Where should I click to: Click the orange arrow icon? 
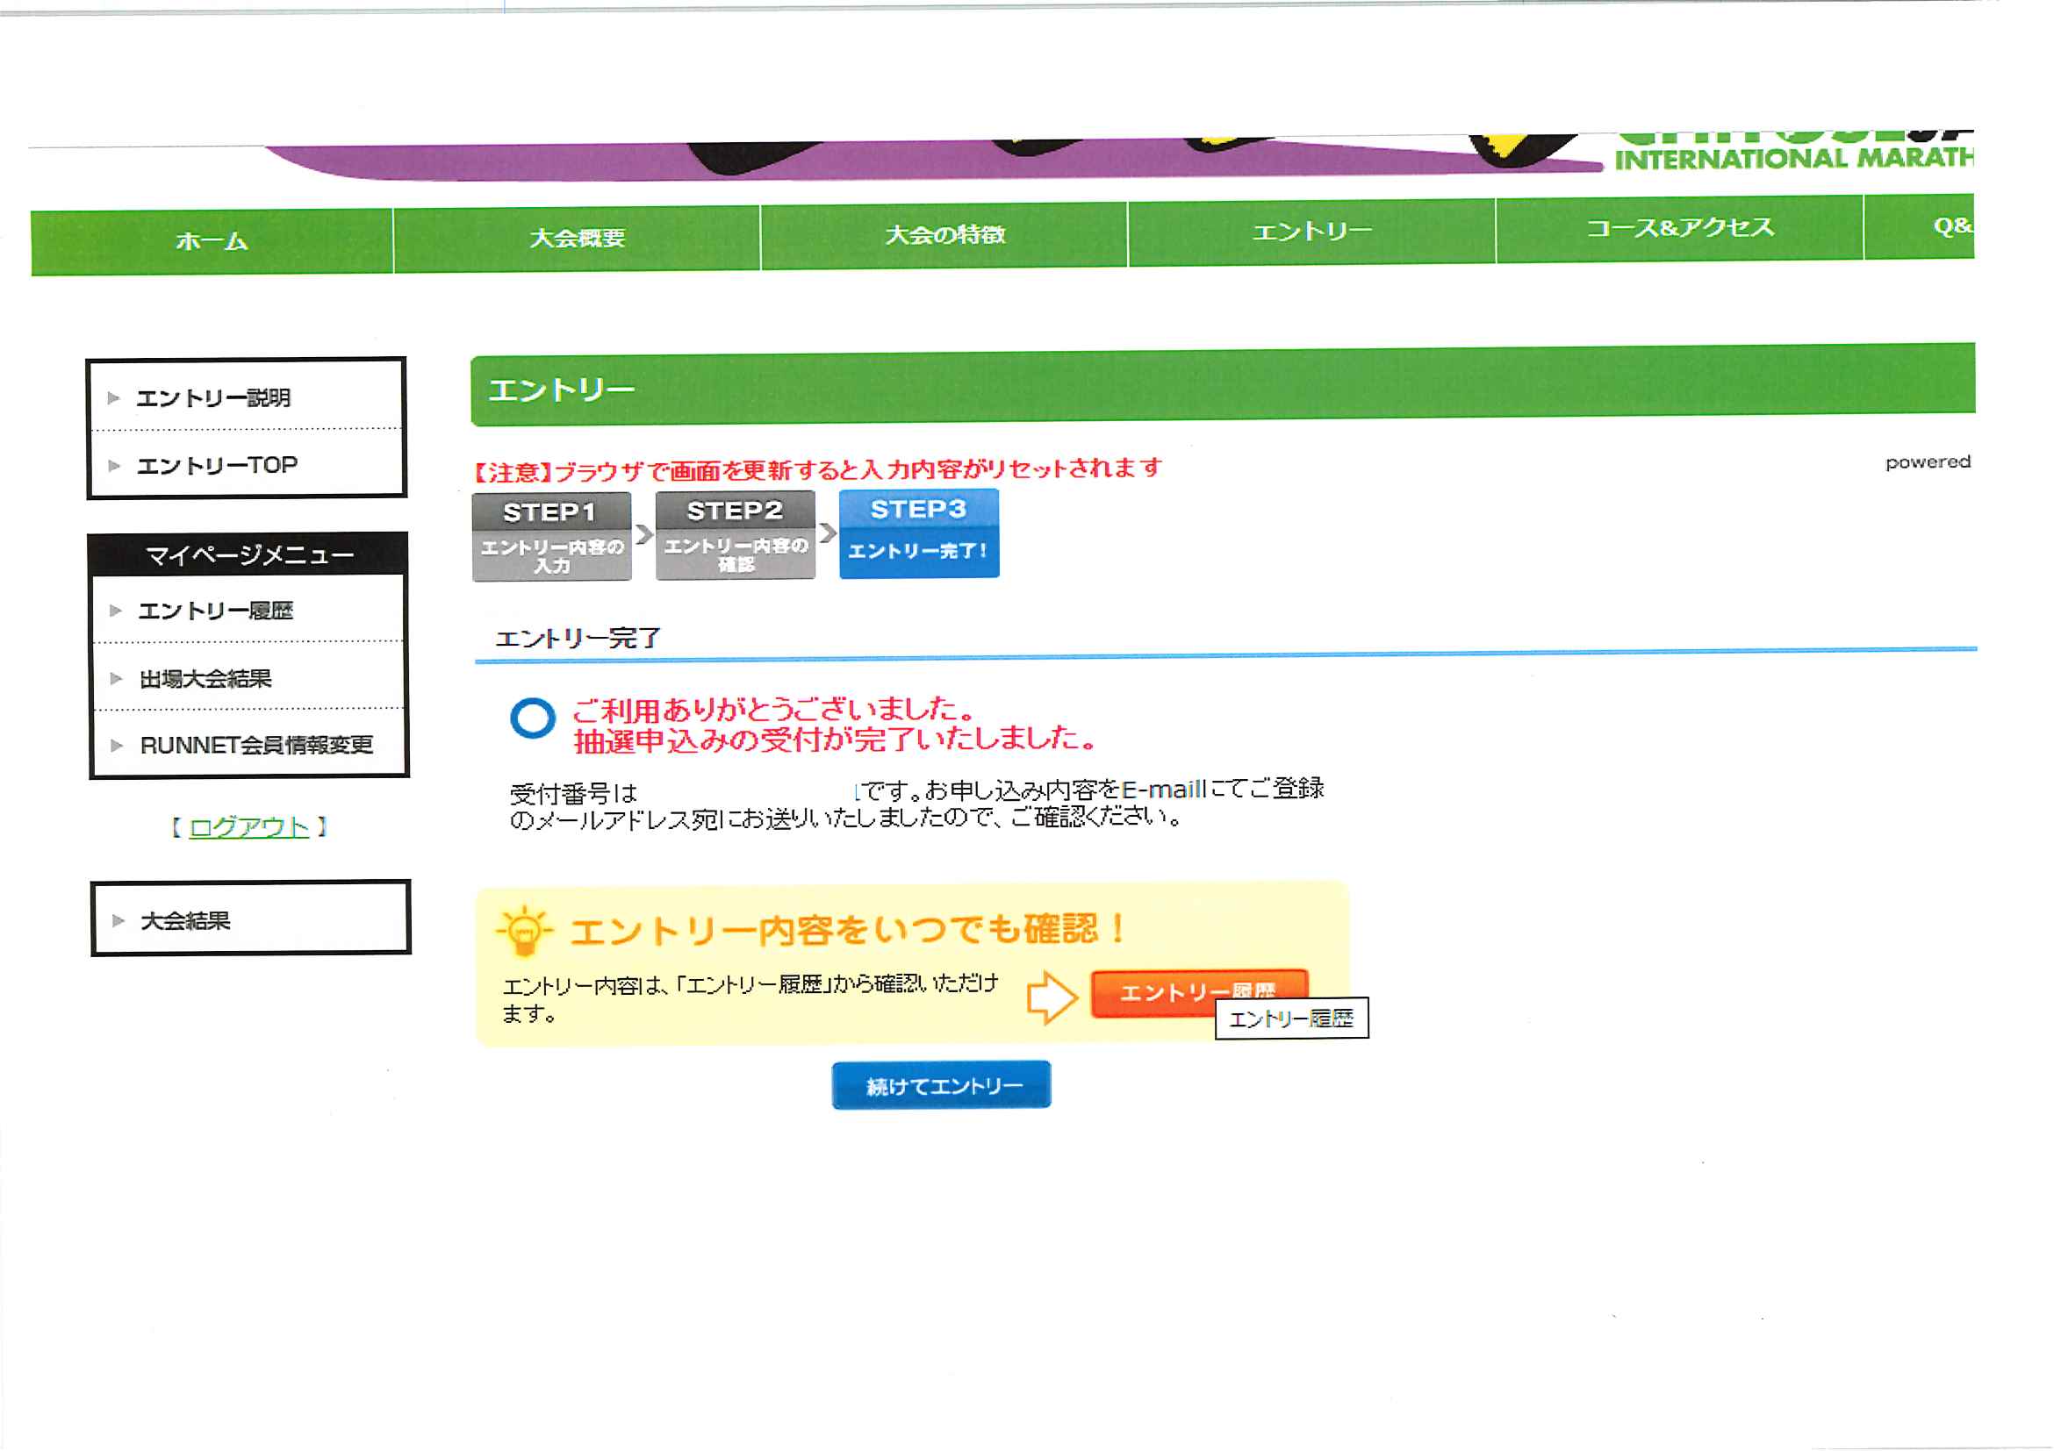click(x=1052, y=997)
